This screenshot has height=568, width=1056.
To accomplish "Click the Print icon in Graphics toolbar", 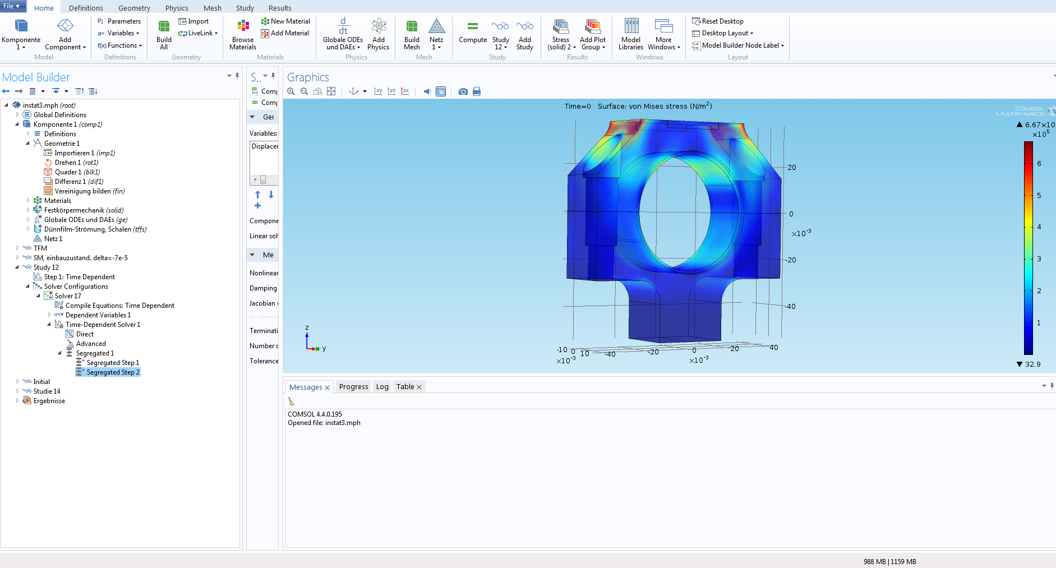I will tap(477, 91).
